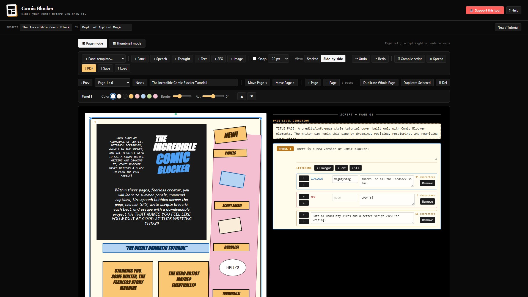Switch to Thumbnail mode tab
This screenshot has width=528, height=297.
point(127,43)
